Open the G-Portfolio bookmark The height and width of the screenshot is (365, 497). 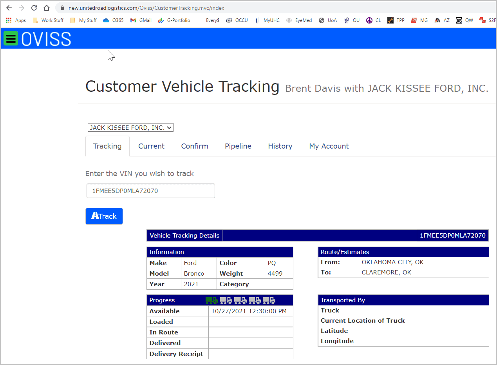[x=174, y=20]
